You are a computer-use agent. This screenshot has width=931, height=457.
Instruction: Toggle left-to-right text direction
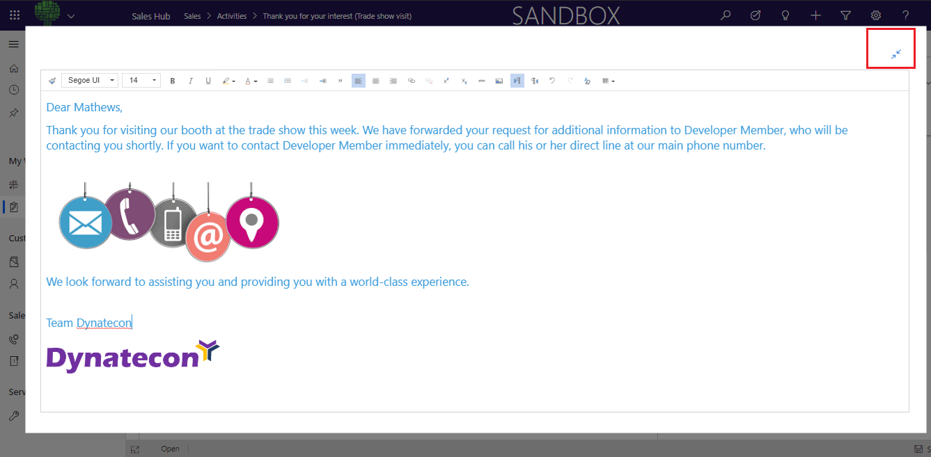(517, 81)
